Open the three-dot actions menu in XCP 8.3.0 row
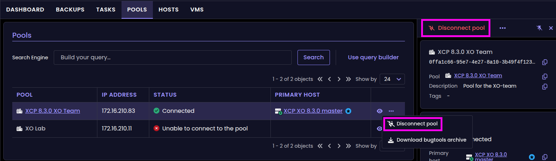The height and width of the screenshot is (161, 556). point(391,111)
